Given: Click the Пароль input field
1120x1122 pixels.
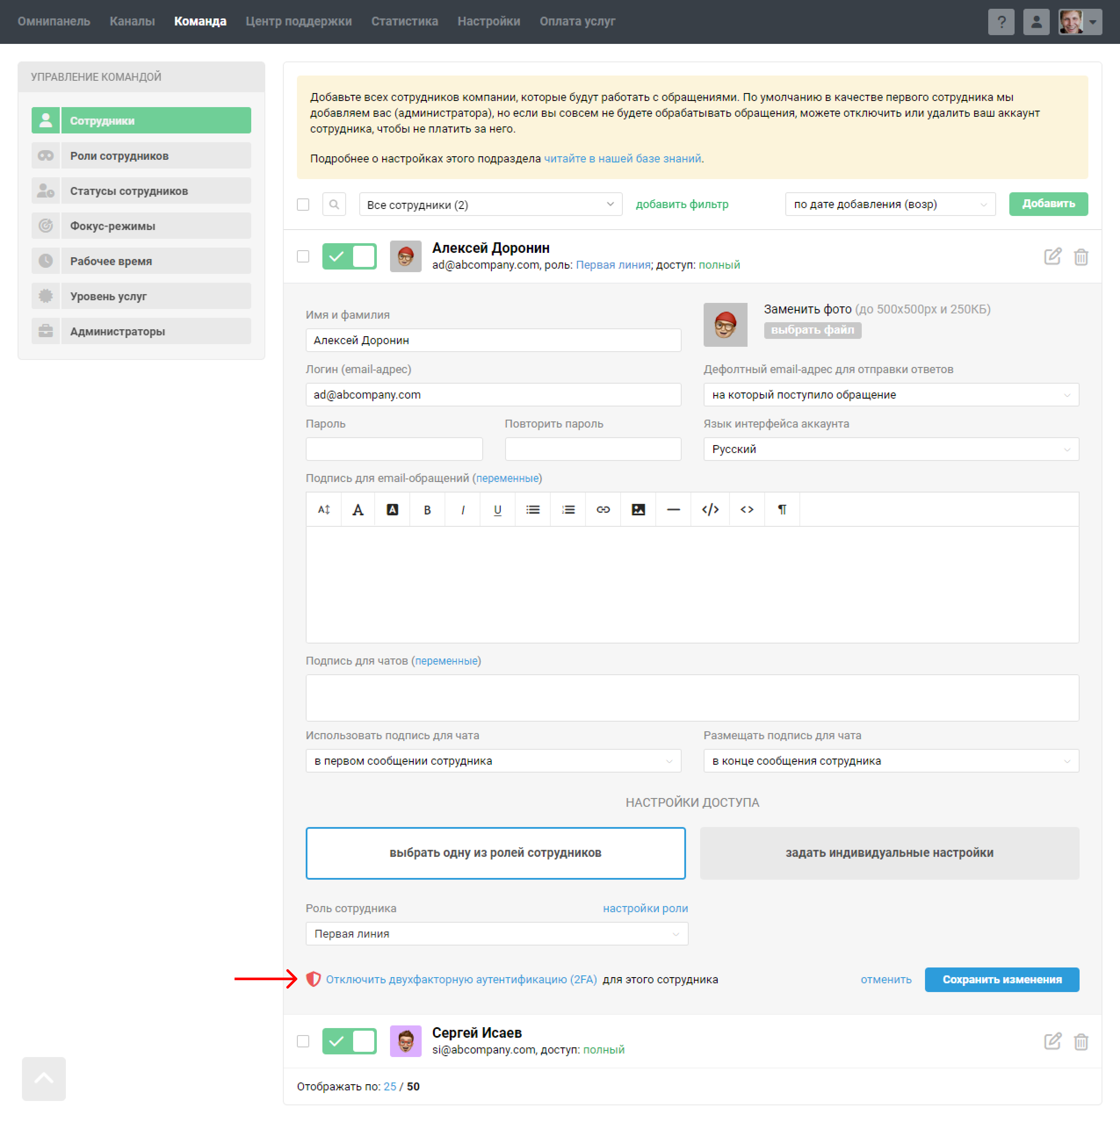Looking at the screenshot, I should coord(394,450).
